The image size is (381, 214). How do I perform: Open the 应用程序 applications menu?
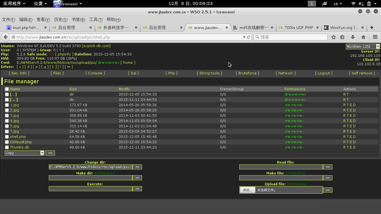coord(14,4)
